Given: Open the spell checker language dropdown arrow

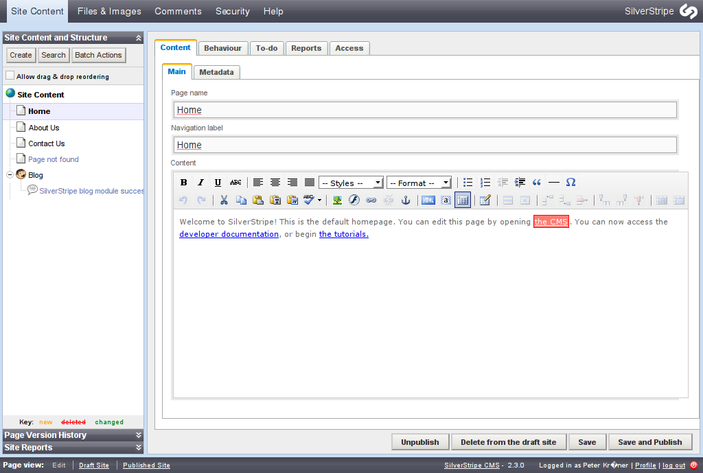Looking at the screenshot, I should 319,200.
